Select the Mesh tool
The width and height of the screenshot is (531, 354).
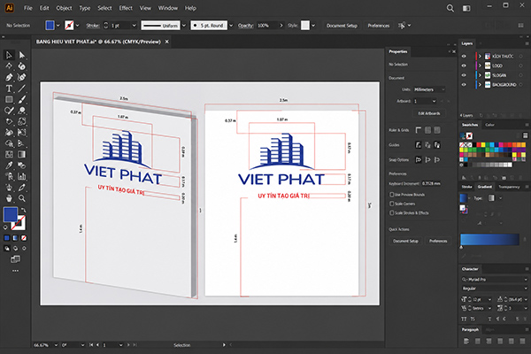tap(9, 155)
